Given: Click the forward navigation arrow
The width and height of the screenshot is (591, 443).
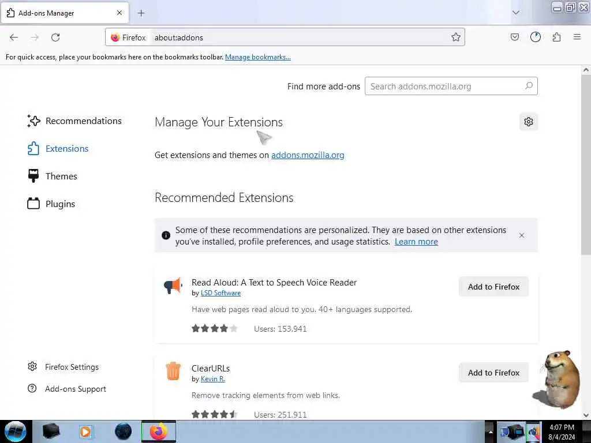Looking at the screenshot, I should [x=35, y=37].
